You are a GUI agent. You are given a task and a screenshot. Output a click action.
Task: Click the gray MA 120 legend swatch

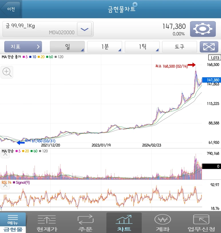[x=56, y=57]
